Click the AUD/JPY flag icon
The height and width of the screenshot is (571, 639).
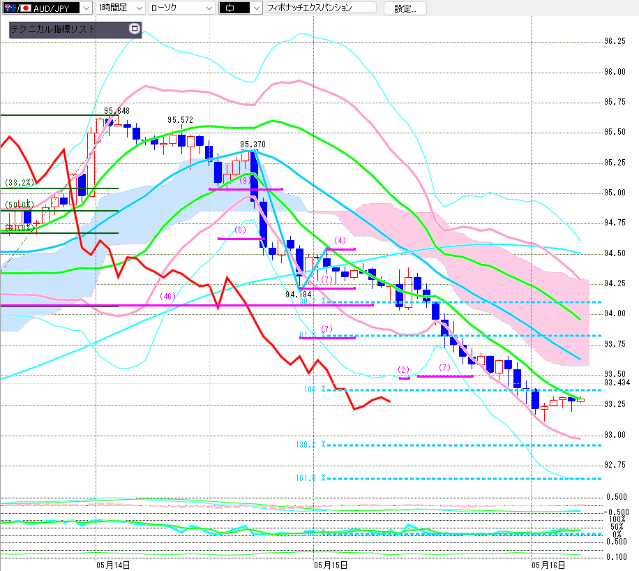(17, 8)
